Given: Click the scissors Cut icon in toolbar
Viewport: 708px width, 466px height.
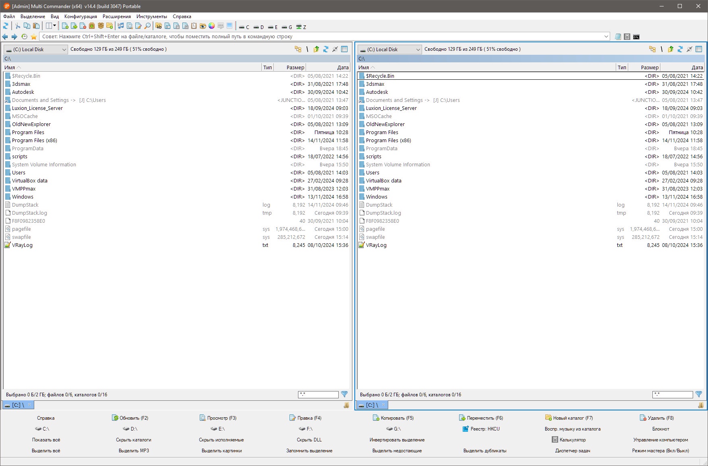Looking at the screenshot, I should click(18, 26).
